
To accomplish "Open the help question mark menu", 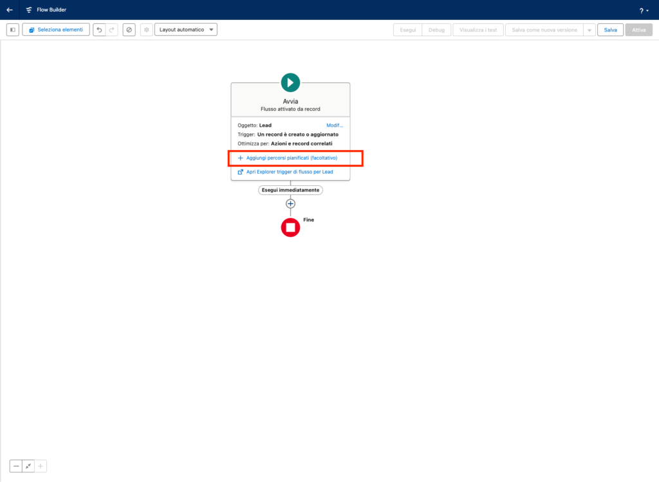I will [x=644, y=10].
